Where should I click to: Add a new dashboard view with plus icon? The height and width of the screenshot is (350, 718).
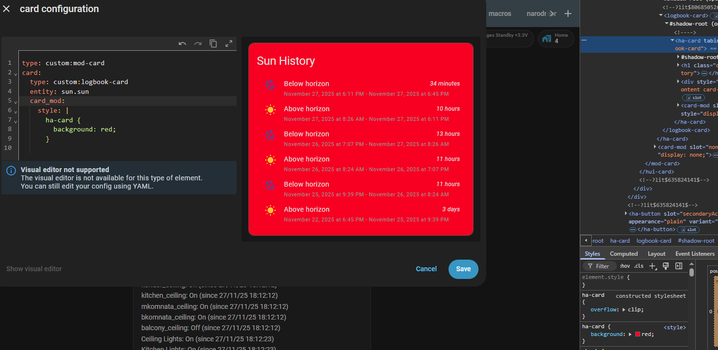click(568, 14)
